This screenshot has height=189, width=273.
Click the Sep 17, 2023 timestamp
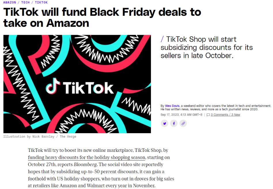pyautogui.click(x=181, y=115)
